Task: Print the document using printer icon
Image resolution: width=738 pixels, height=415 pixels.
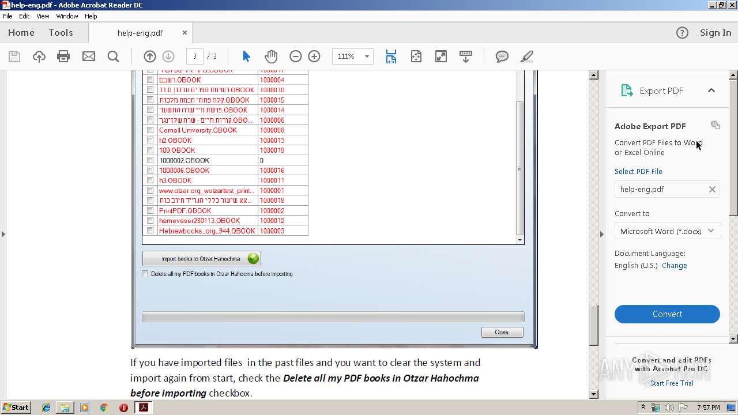Action: coord(63,56)
